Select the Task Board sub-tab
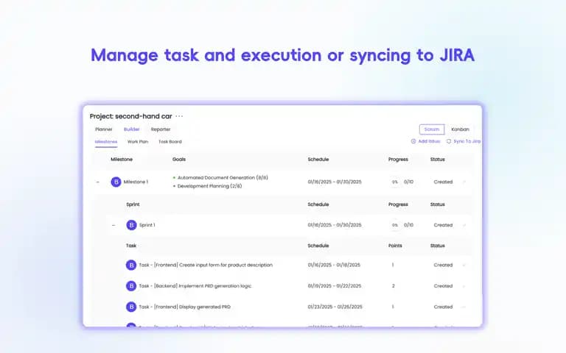The height and width of the screenshot is (353, 566). [170, 141]
